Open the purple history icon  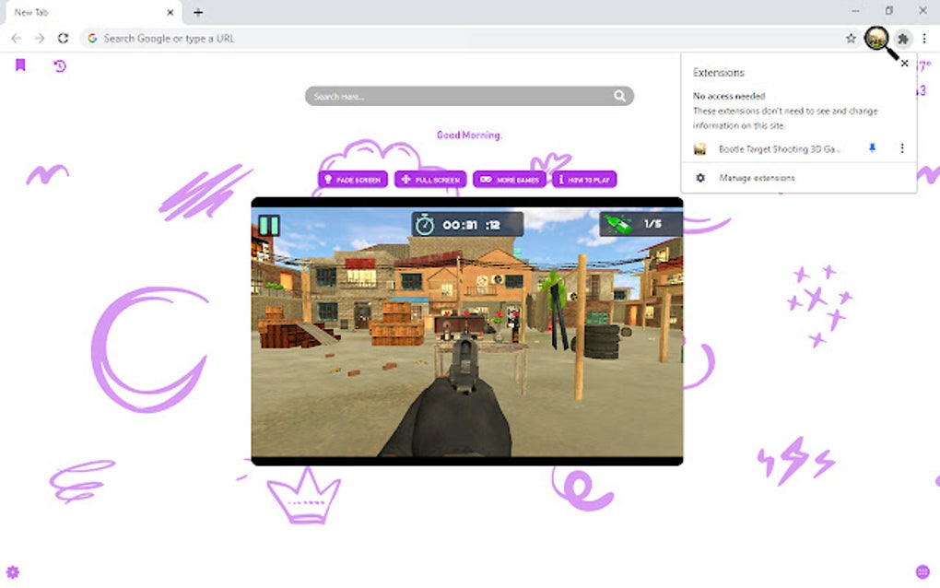click(59, 66)
